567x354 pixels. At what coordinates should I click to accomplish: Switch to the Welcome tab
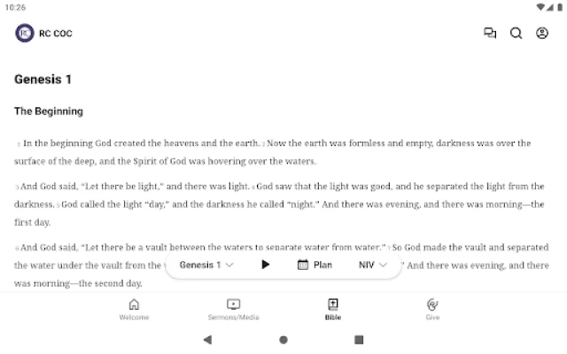(x=134, y=310)
